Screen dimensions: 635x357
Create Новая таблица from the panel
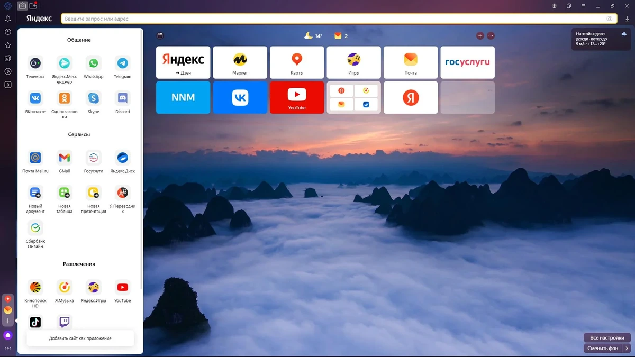click(x=65, y=193)
